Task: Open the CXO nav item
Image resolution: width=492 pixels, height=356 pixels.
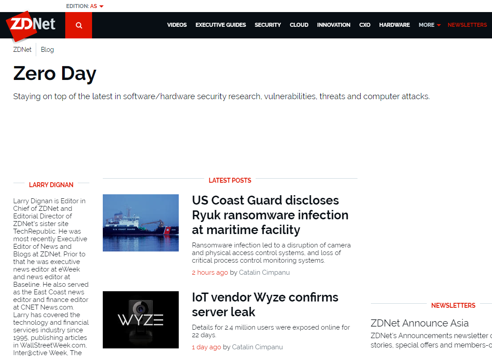Action: coord(365,25)
